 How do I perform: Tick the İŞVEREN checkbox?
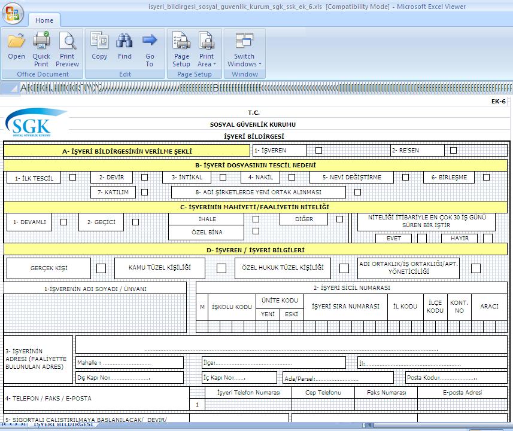318,150
